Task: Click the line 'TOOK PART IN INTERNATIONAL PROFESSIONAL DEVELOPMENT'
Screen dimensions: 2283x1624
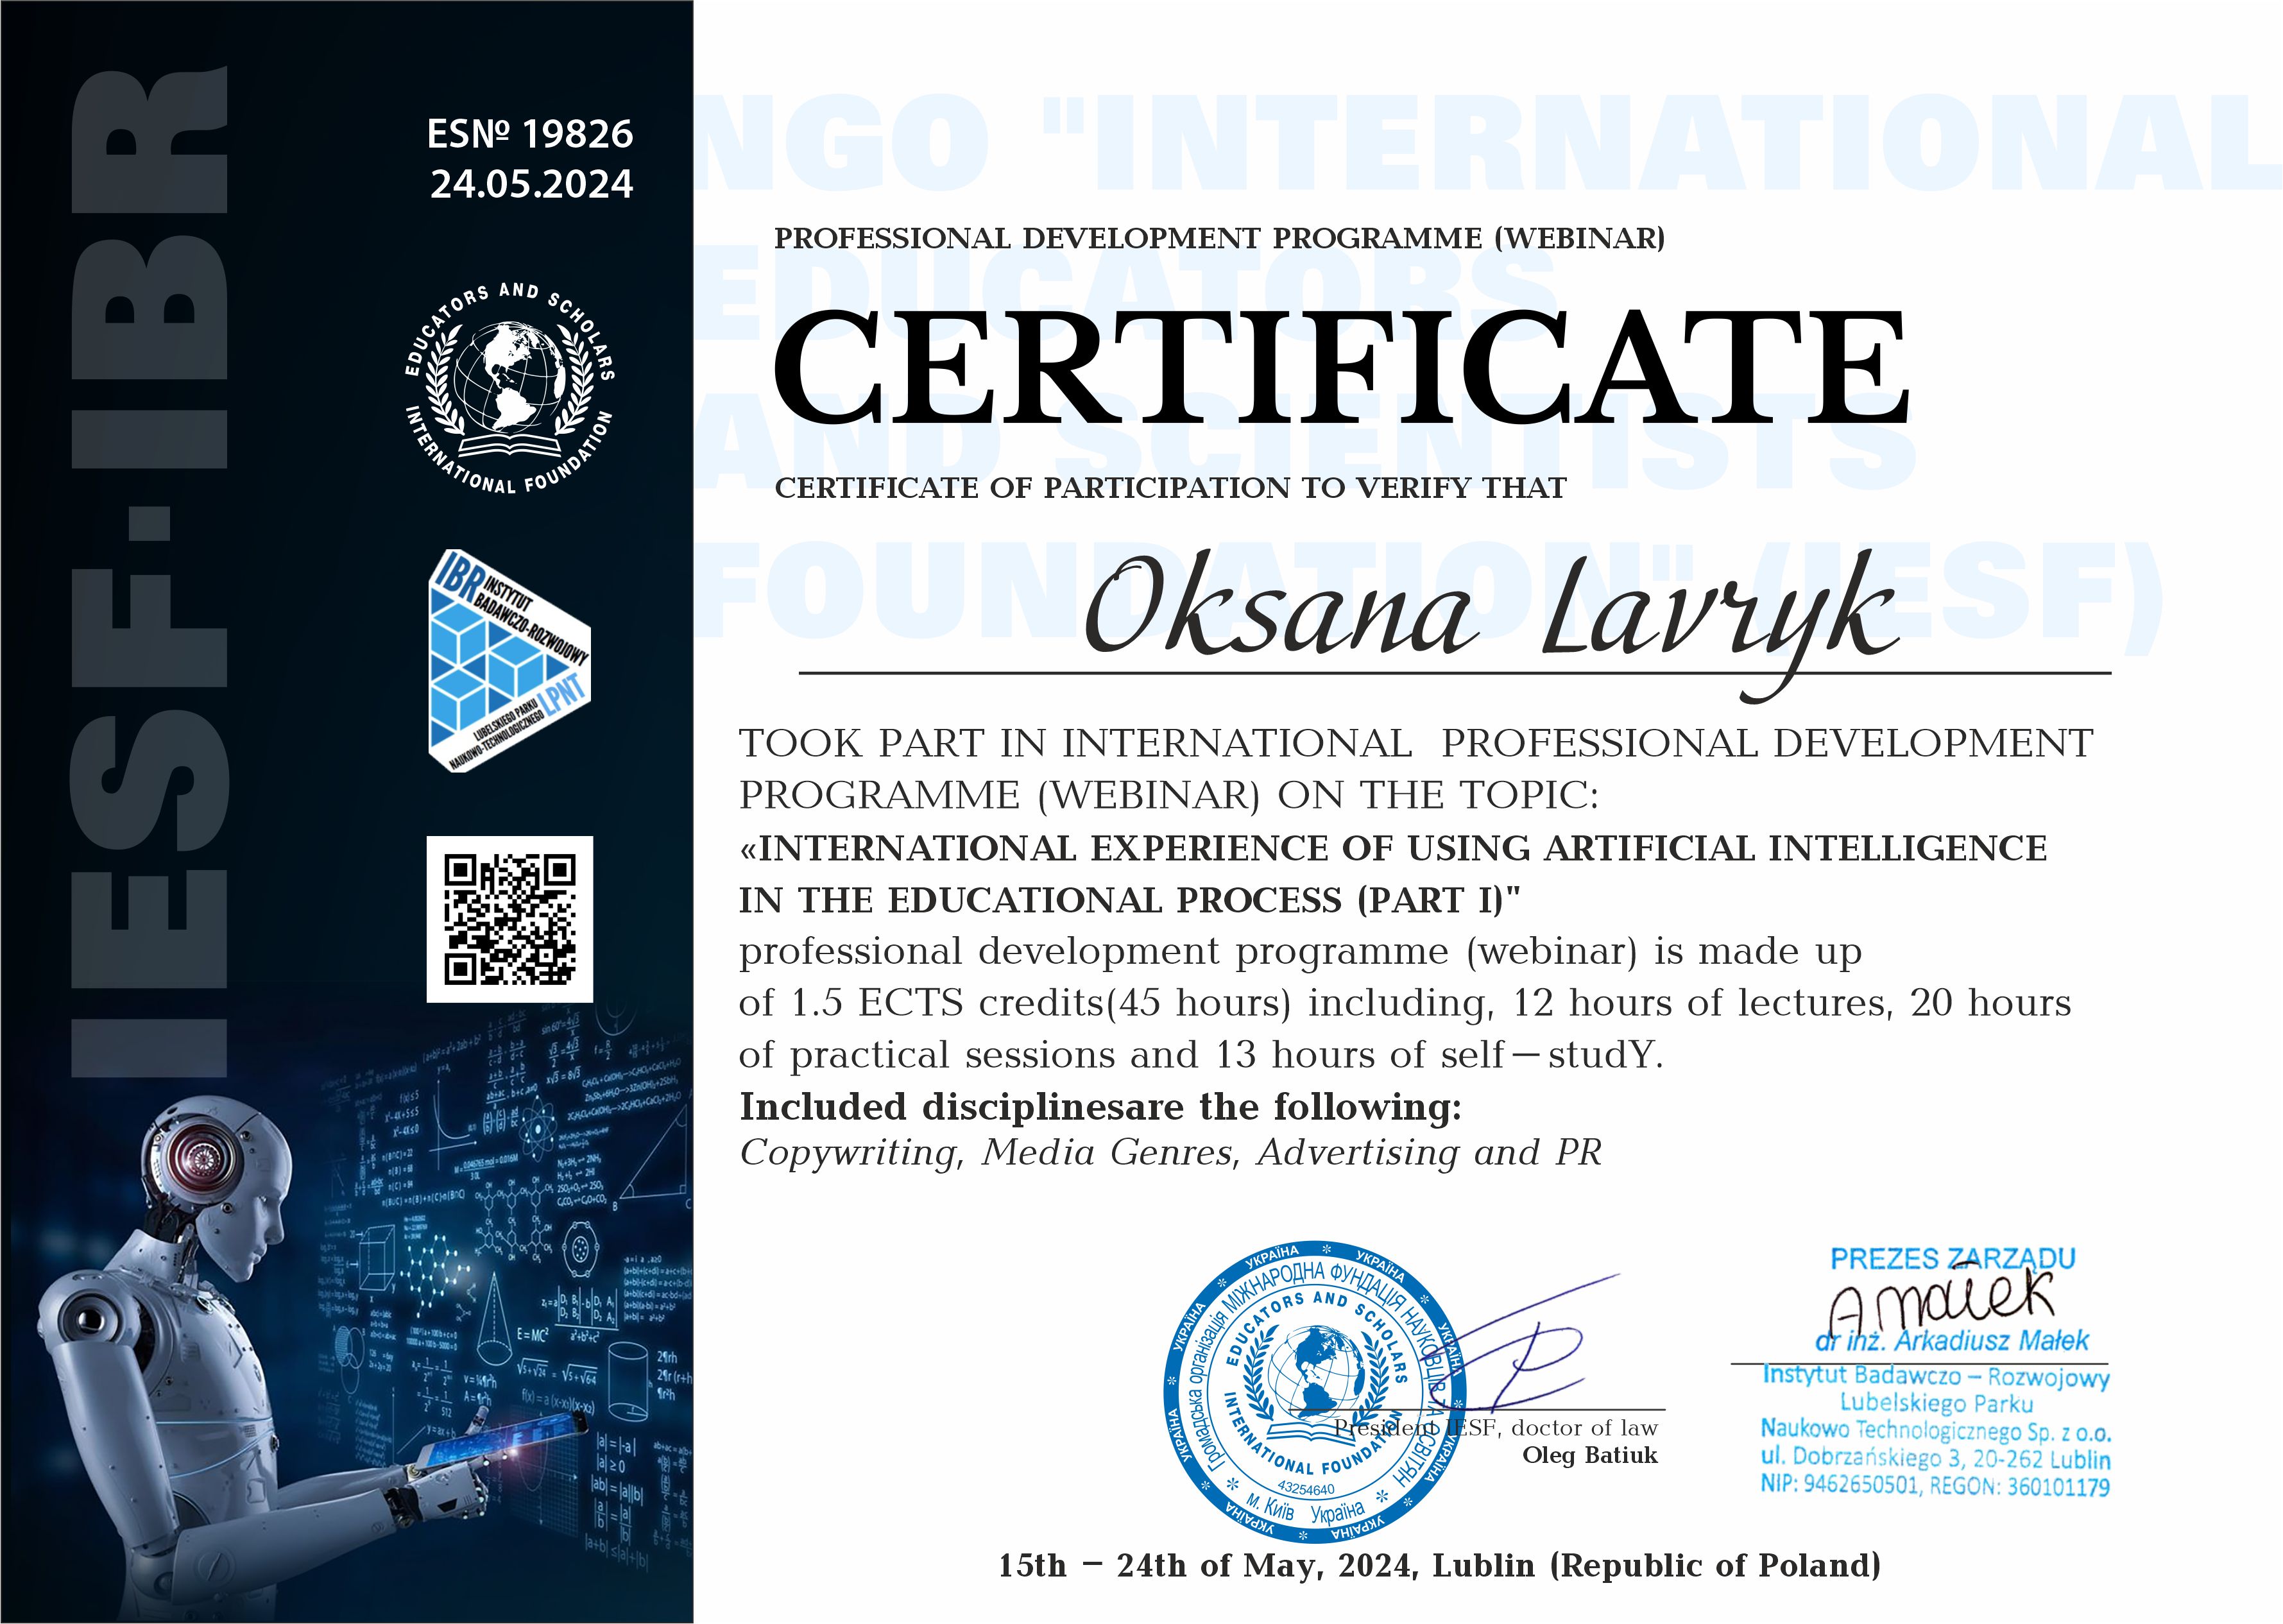Action: [1415, 744]
